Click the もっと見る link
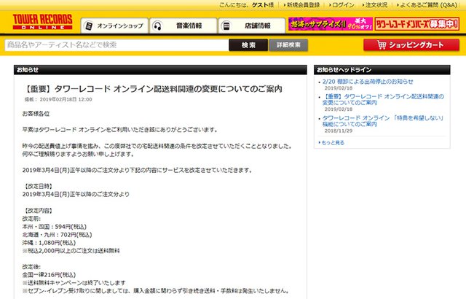The width and height of the screenshot is (466, 299). (332, 143)
